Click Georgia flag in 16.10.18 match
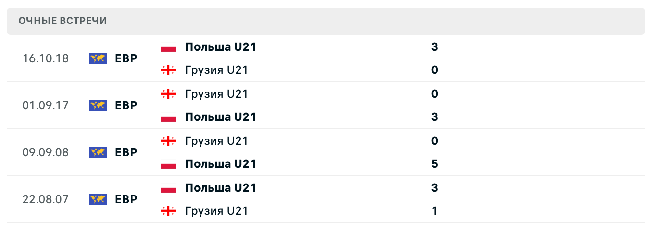Viewport: 652px width, 231px height. point(168,70)
